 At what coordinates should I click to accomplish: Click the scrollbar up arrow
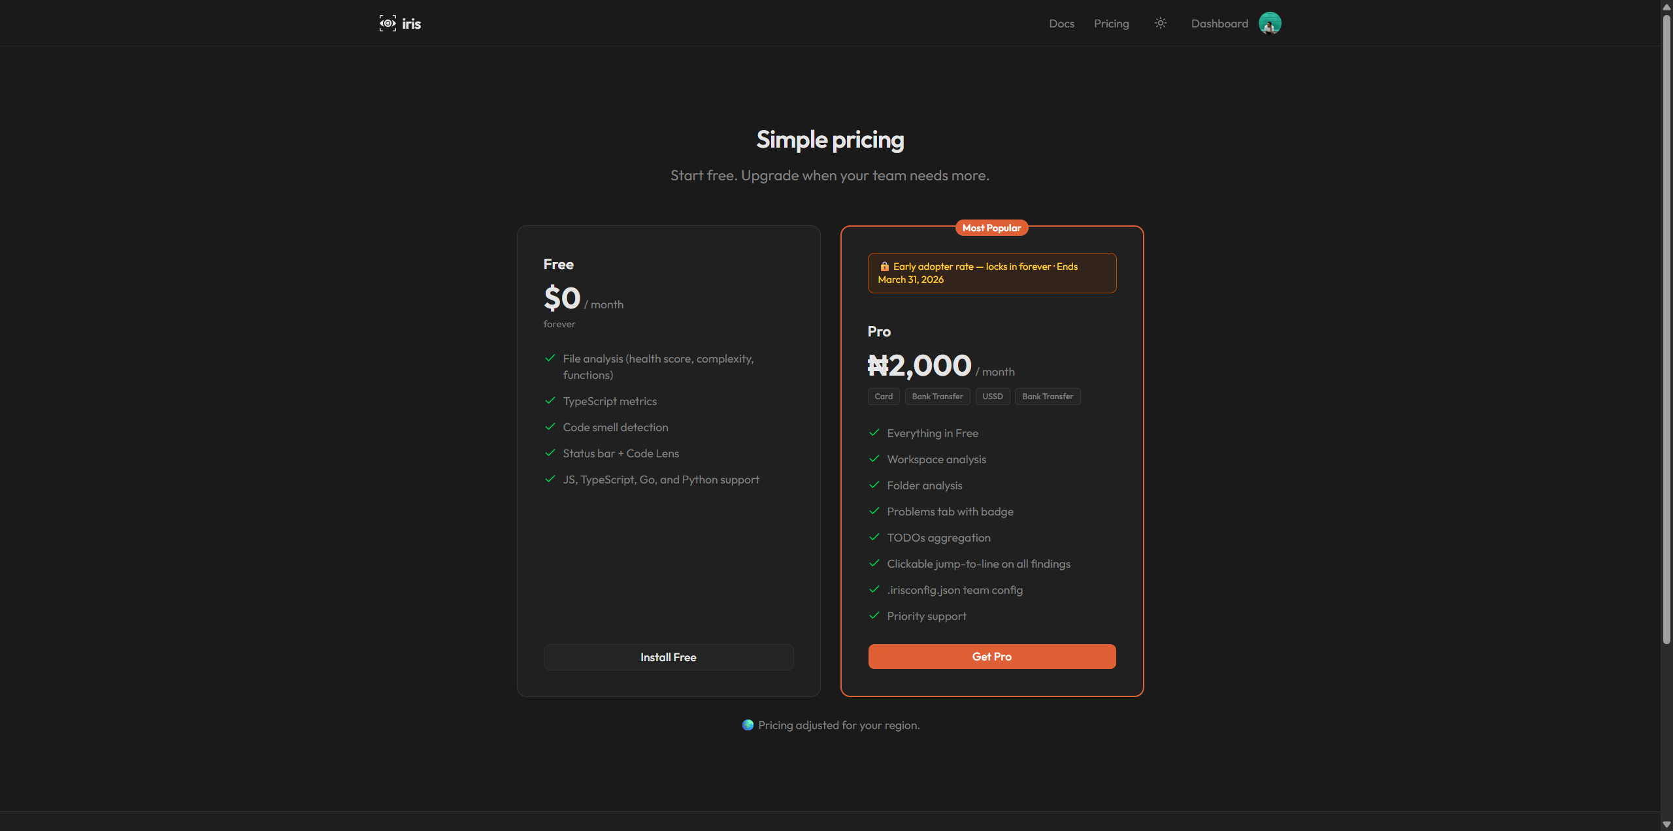coord(1666,7)
